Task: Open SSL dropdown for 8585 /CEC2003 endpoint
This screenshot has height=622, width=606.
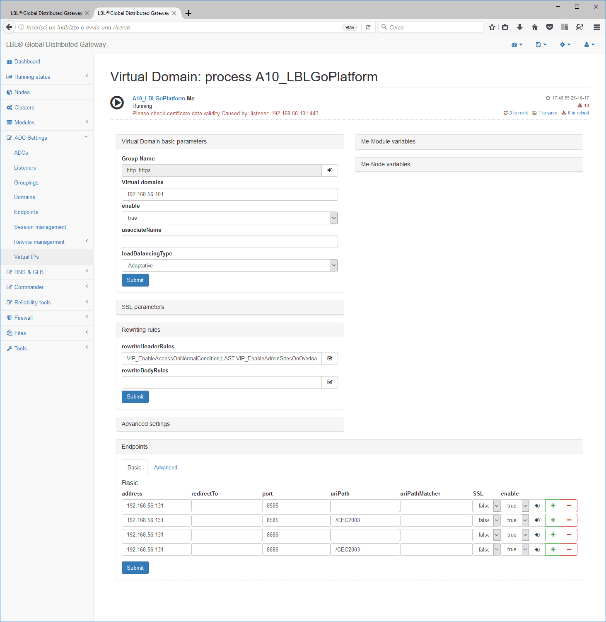Action: [487, 520]
